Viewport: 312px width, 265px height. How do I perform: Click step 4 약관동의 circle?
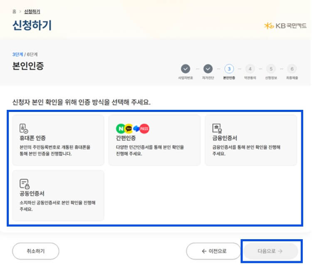[250, 69]
